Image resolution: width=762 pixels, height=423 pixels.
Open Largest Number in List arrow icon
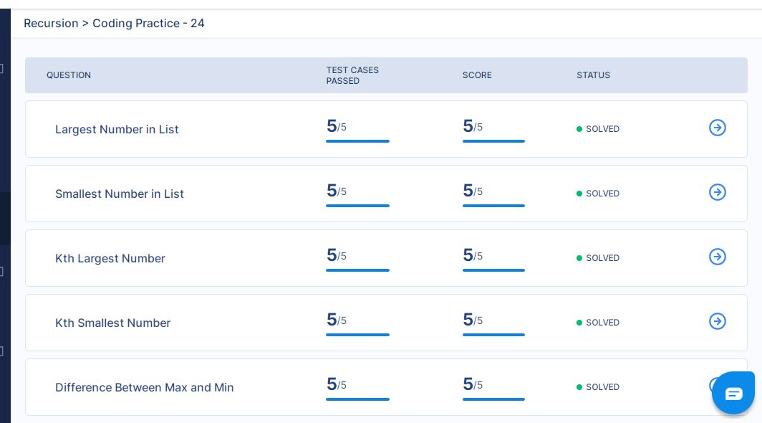[x=718, y=128]
